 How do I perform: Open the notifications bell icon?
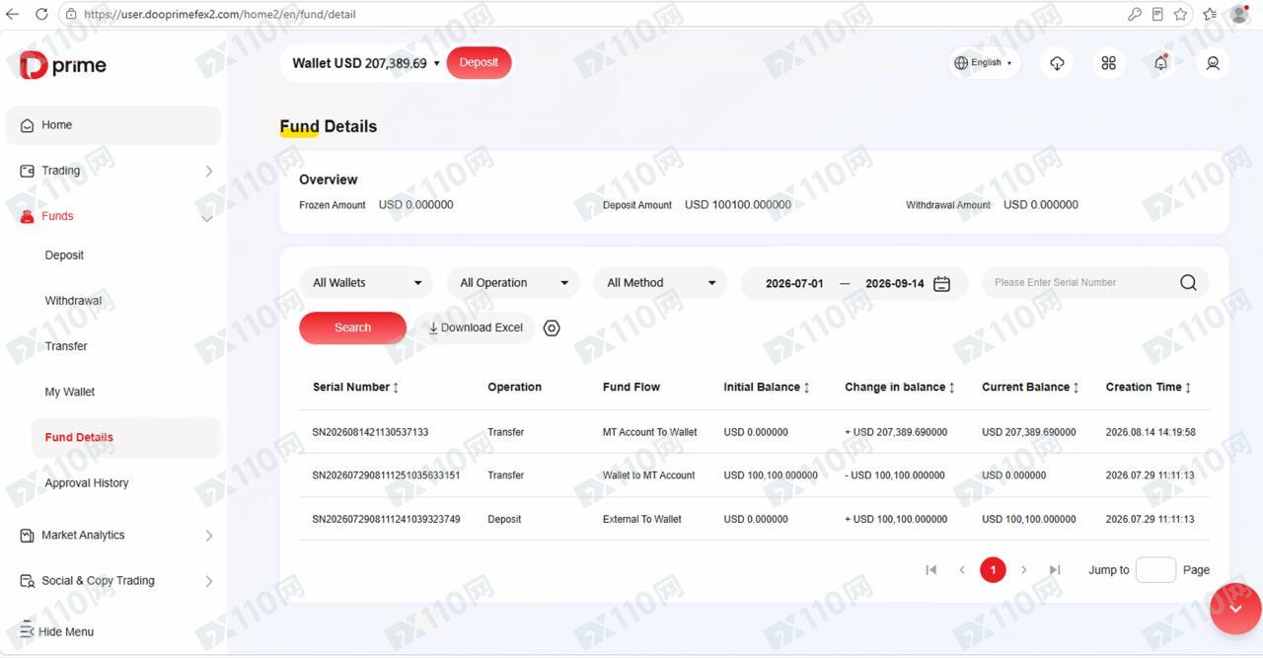tap(1161, 63)
